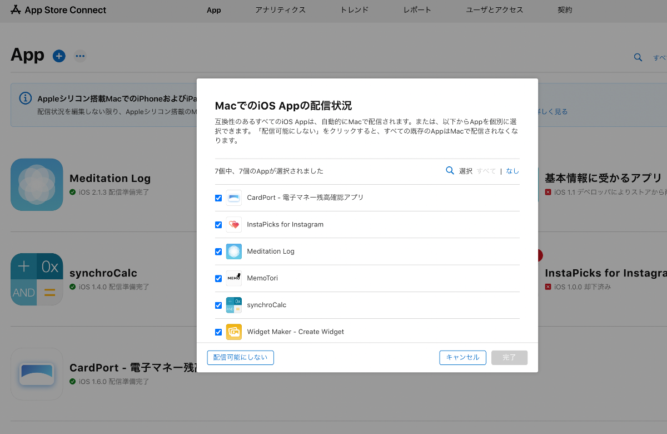This screenshot has height=434, width=667.
Task: Click 詳しく見る link in banner
Action: pyautogui.click(x=552, y=112)
